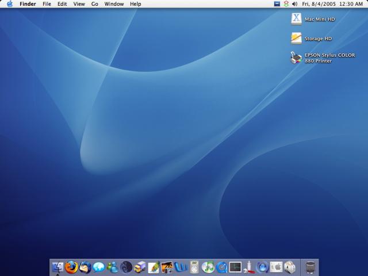The image size is (368, 276).
Task: Open Finder from the dock
Action: 57,267
